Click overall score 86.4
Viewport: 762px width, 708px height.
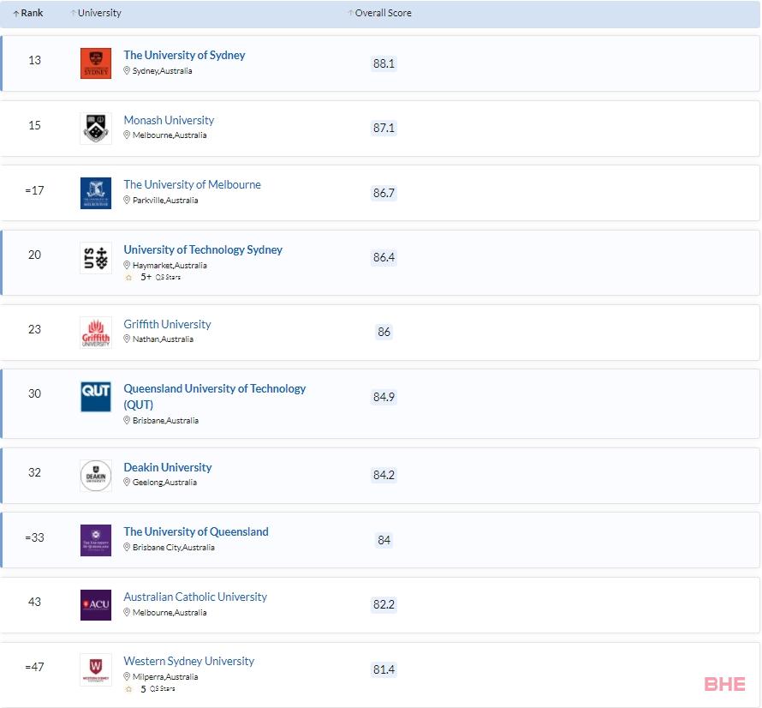(x=384, y=257)
